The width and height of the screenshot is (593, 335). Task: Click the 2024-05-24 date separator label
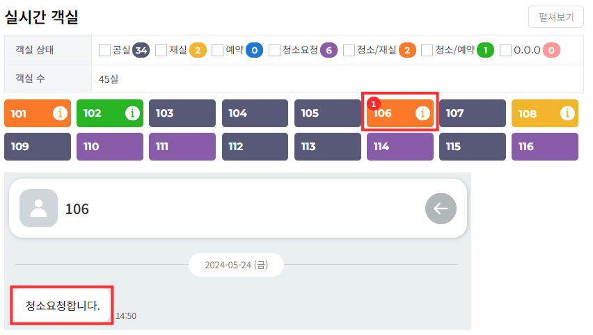pyautogui.click(x=236, y=265)
